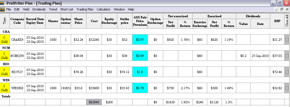Tick the close checkbox for CBABZ9 row
The height and width of the screenshot is (107, 290).
tap(287, 40)
